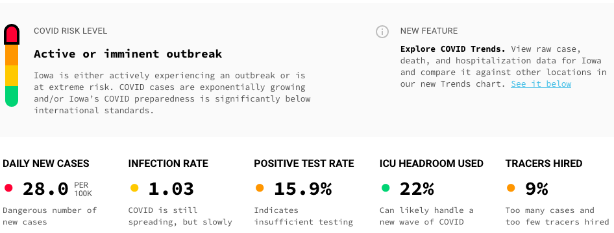The height and width of the screenshot is (233, 614).
Task: Open the Tracers Hired heading
Action: point(544,164)
